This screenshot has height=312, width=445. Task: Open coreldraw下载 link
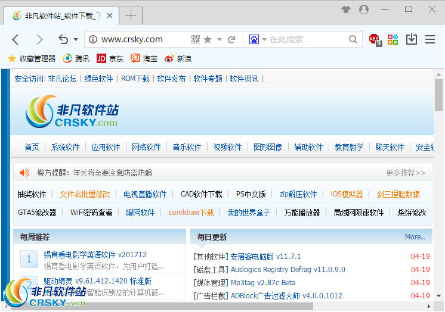click(x=191, y=213)
